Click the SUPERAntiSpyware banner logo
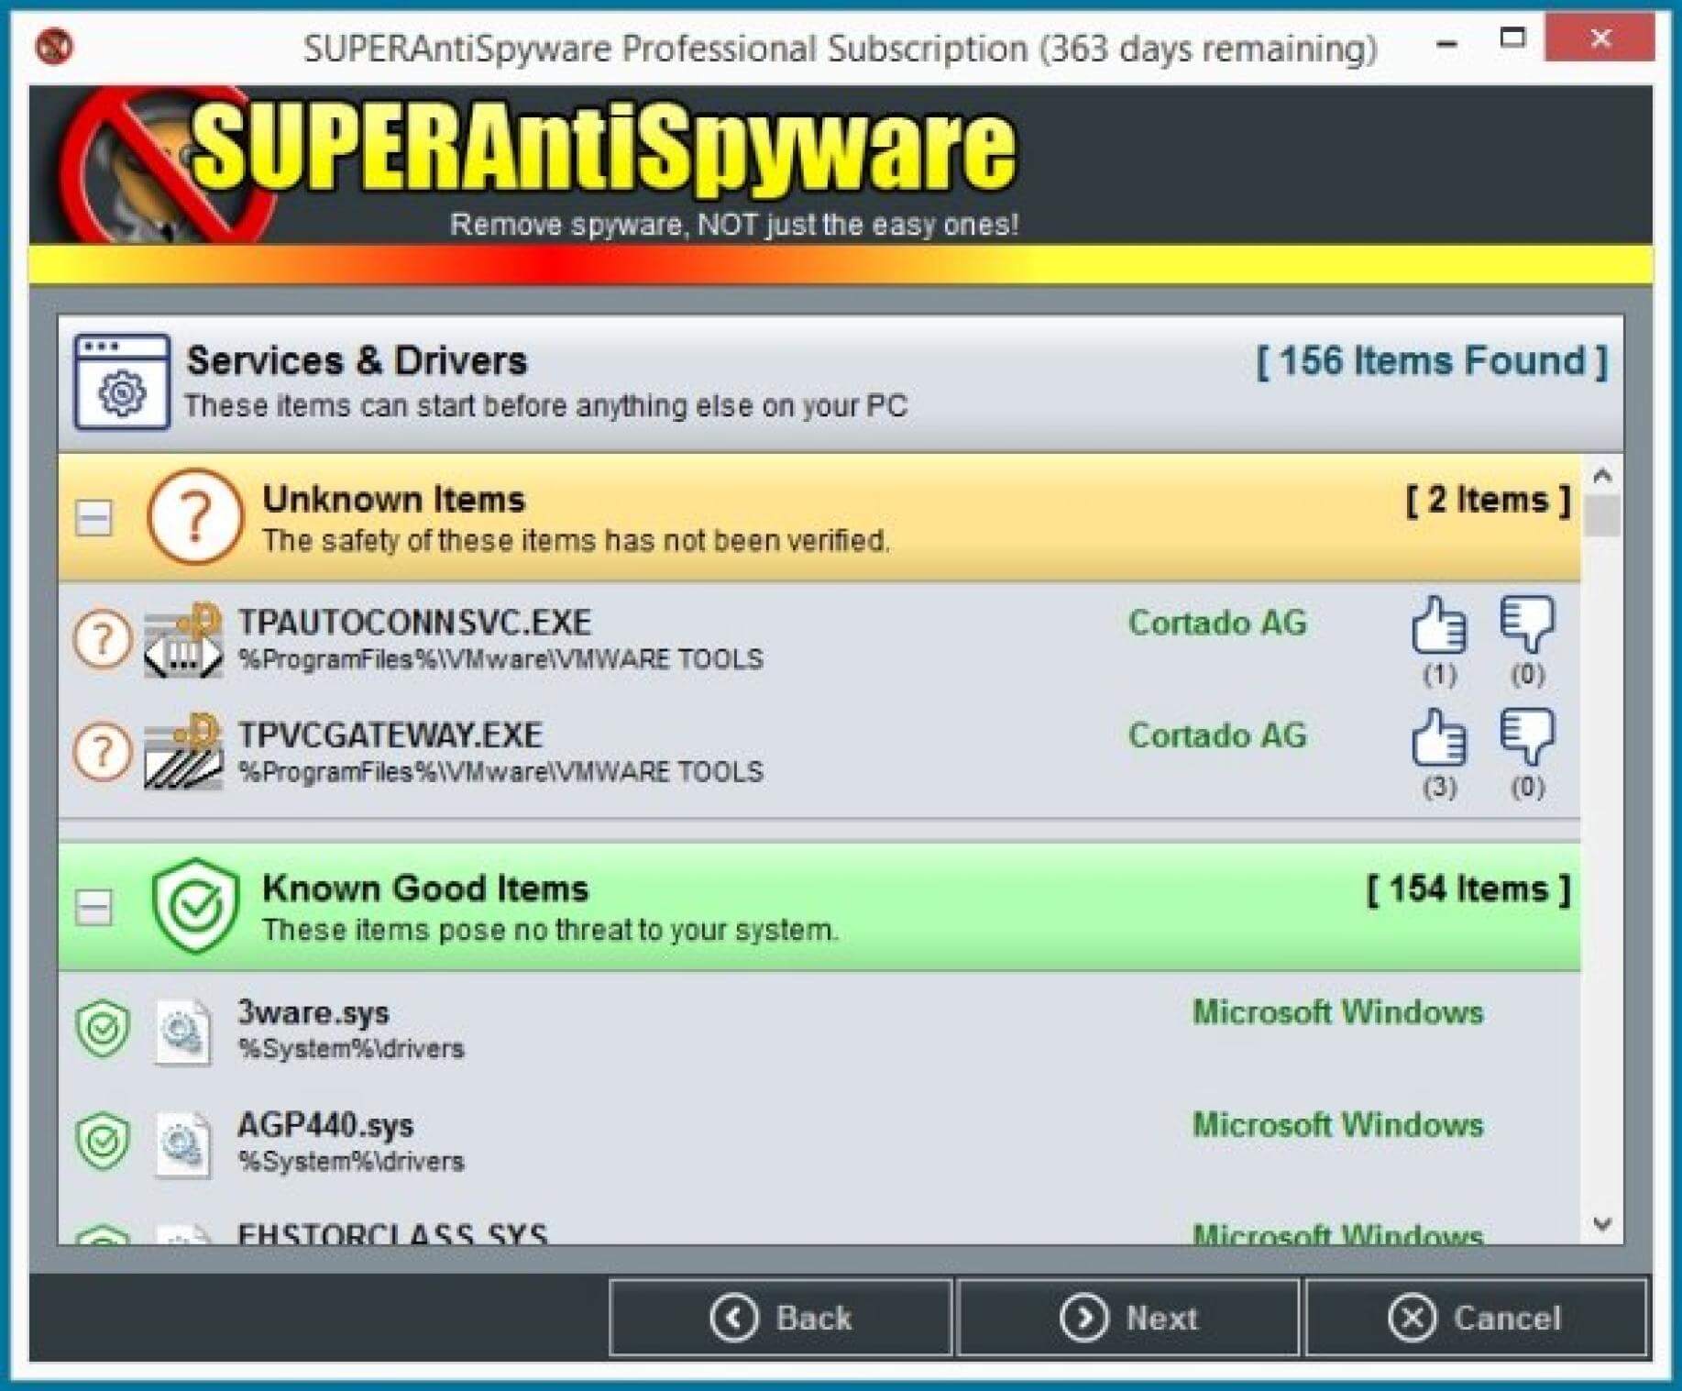Screen dimensions: 1682x1391 pos(539,165)
